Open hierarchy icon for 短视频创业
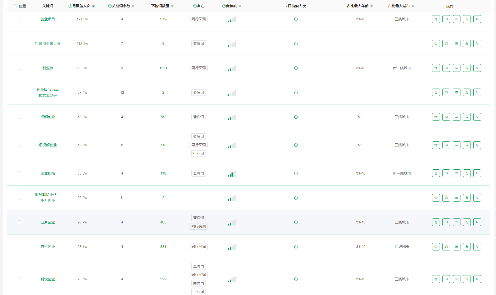Image resolution: width=496 pixels, height=295 pixels. [x=467, y=145]
